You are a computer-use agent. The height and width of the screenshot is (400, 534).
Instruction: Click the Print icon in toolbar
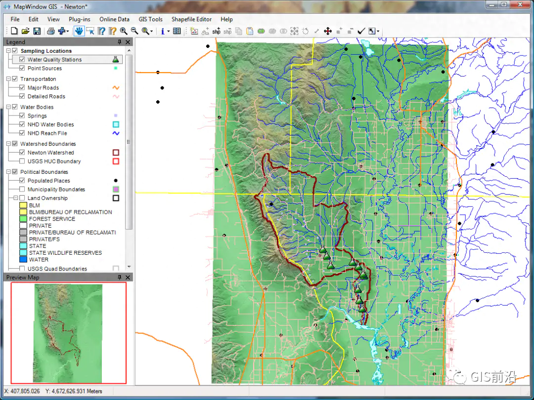coord(50,31)
